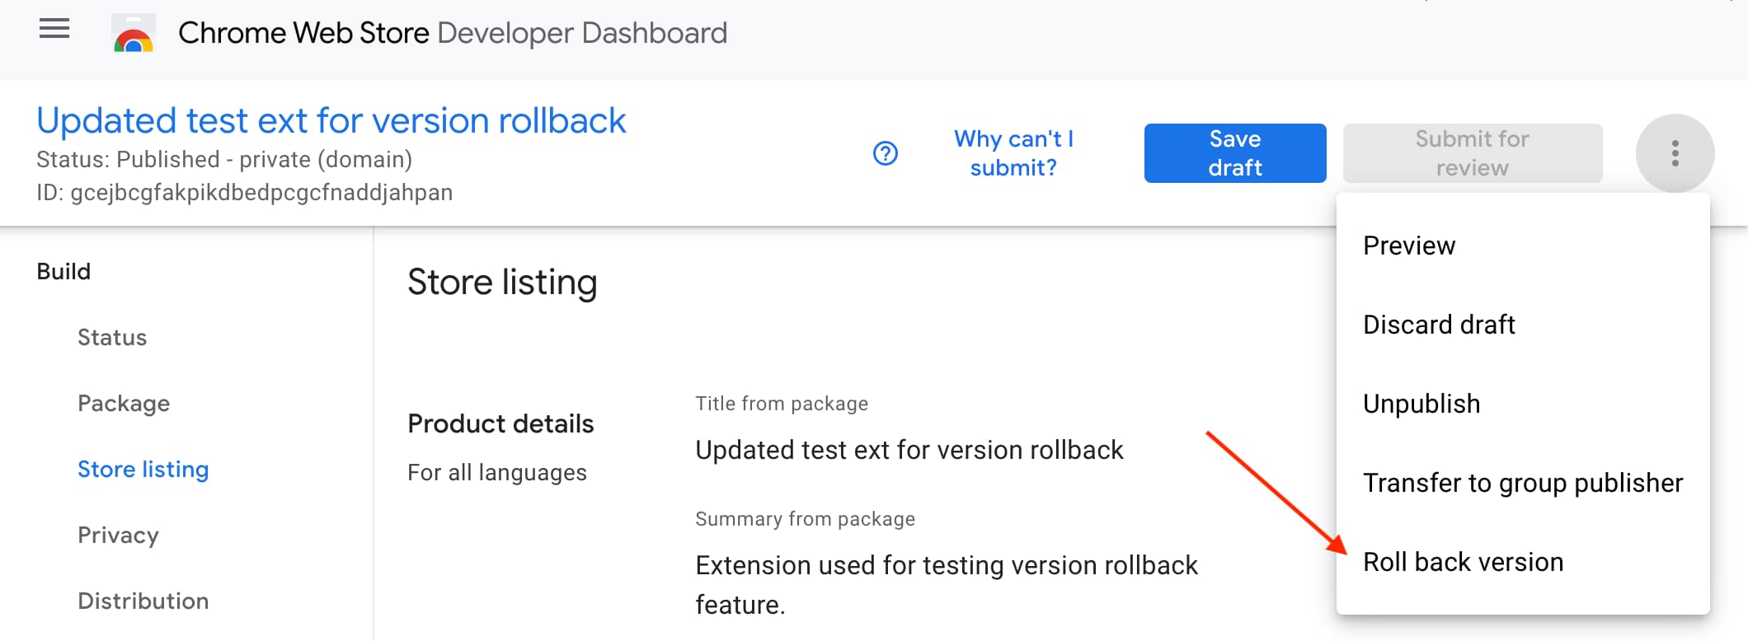Viewport: 1748px width, 641px height.
Task: Select Store listing in the sidebar
Action: [x=143, y=469]
